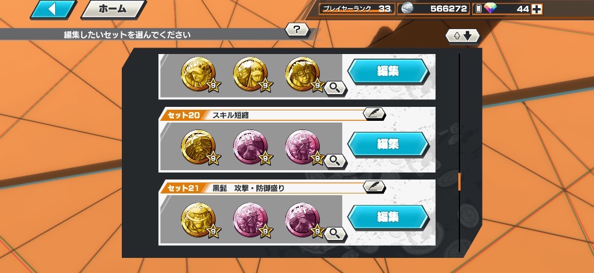Select middle pink medal in セット20
The image size is (594, 273).
[x=251, y=147]
